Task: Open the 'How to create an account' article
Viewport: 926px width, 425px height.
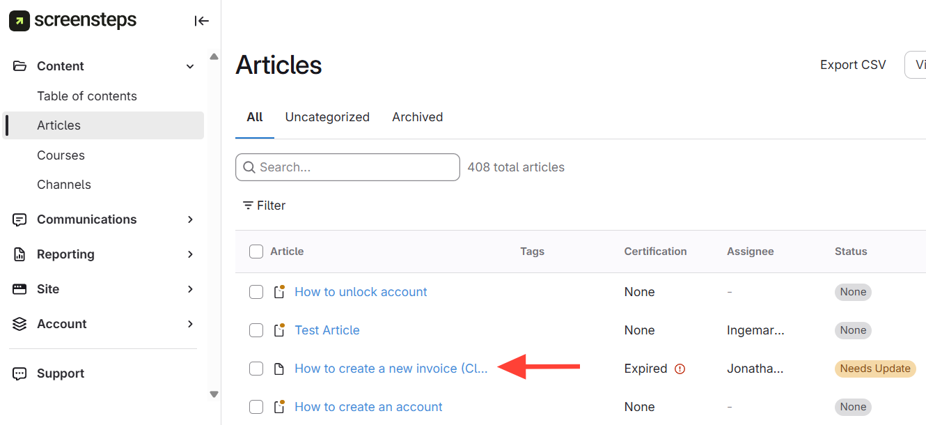Action: pos(368,407)
